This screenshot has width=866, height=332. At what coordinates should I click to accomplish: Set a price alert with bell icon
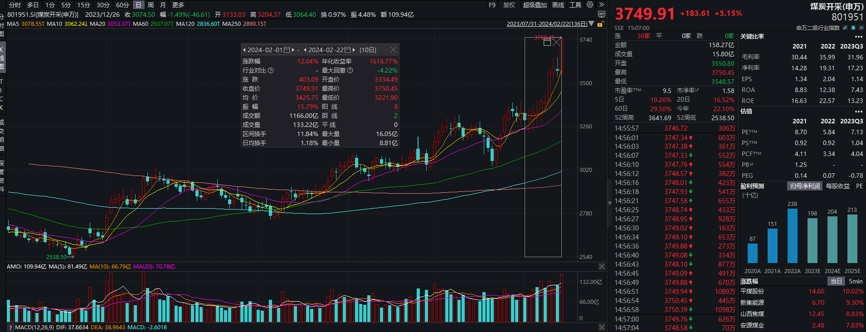853,28
